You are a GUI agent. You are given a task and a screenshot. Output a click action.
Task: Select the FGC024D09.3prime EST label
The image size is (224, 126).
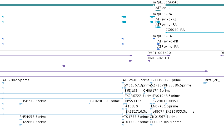coord(104,101)
